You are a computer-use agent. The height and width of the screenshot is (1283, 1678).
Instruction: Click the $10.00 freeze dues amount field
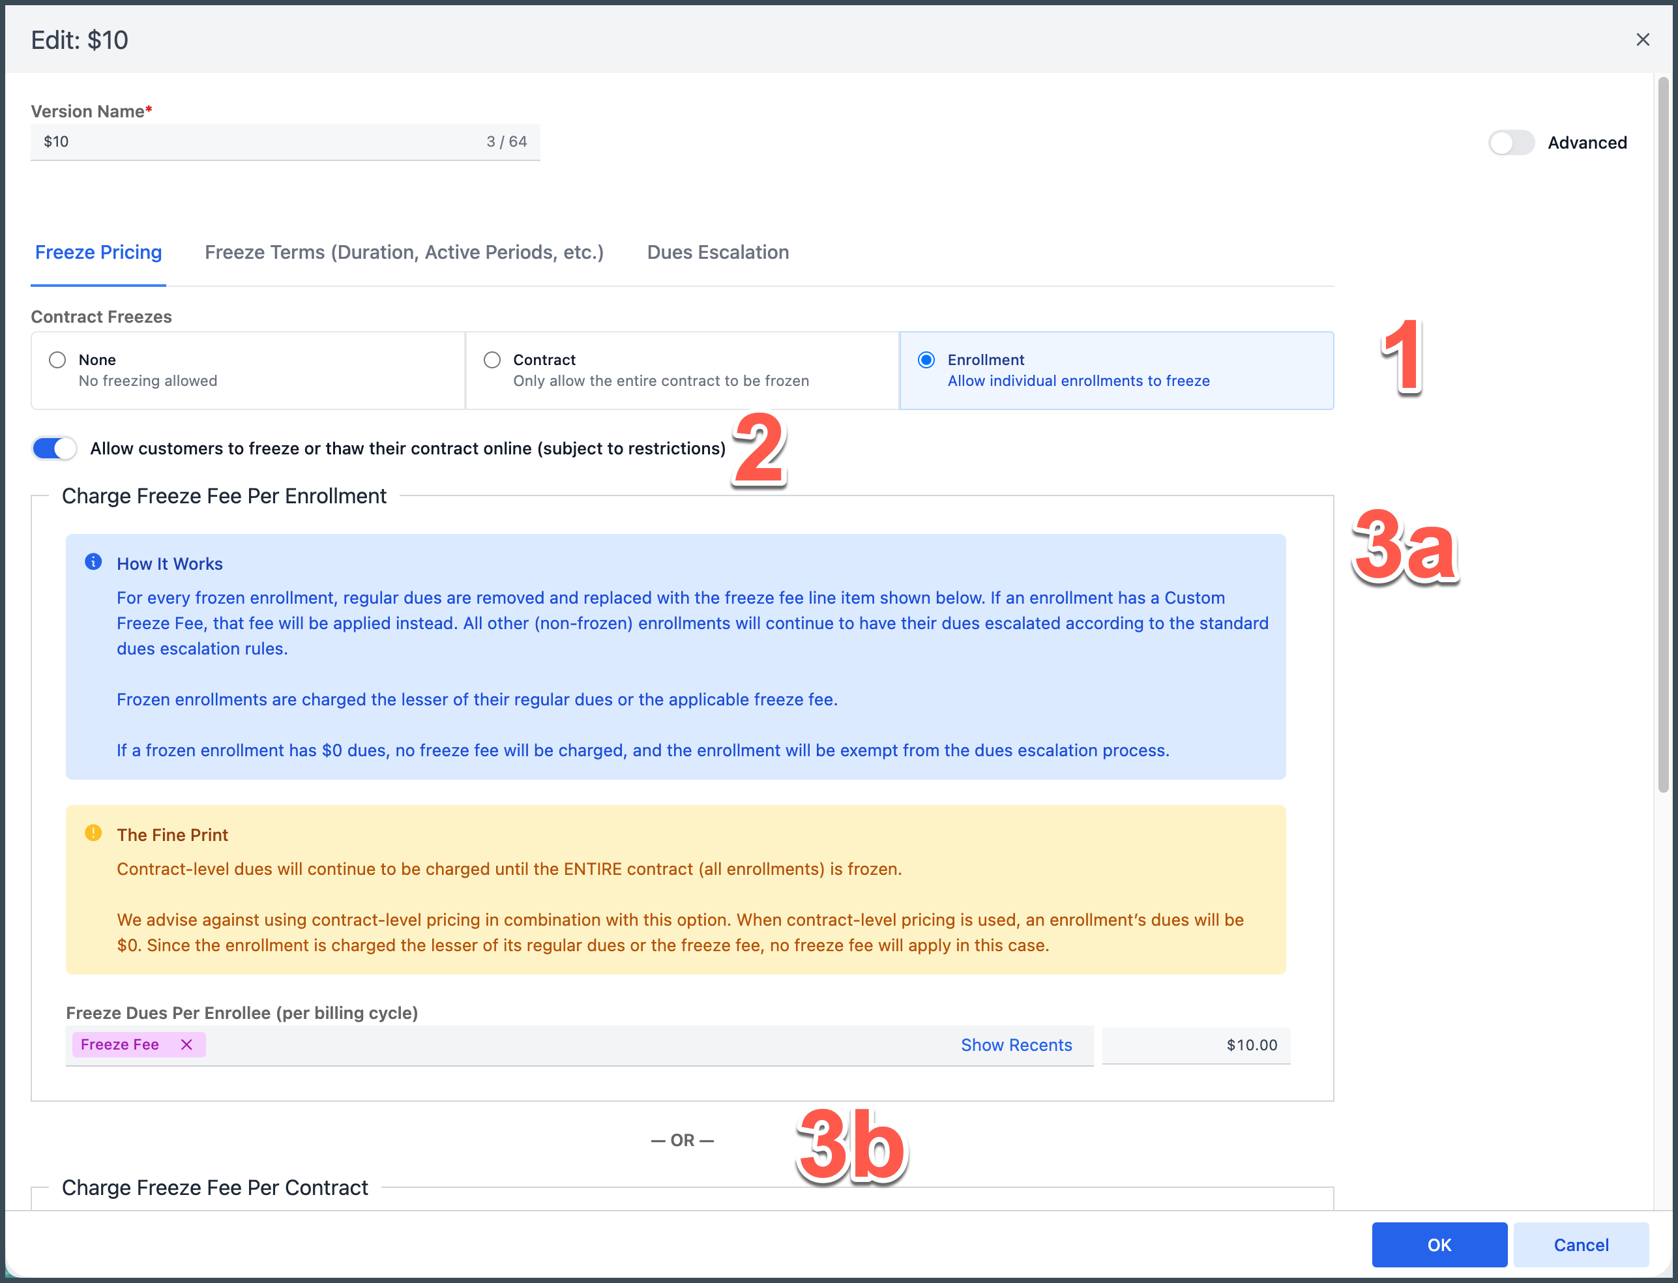pyautogui.click(x=1196, y=1045)
